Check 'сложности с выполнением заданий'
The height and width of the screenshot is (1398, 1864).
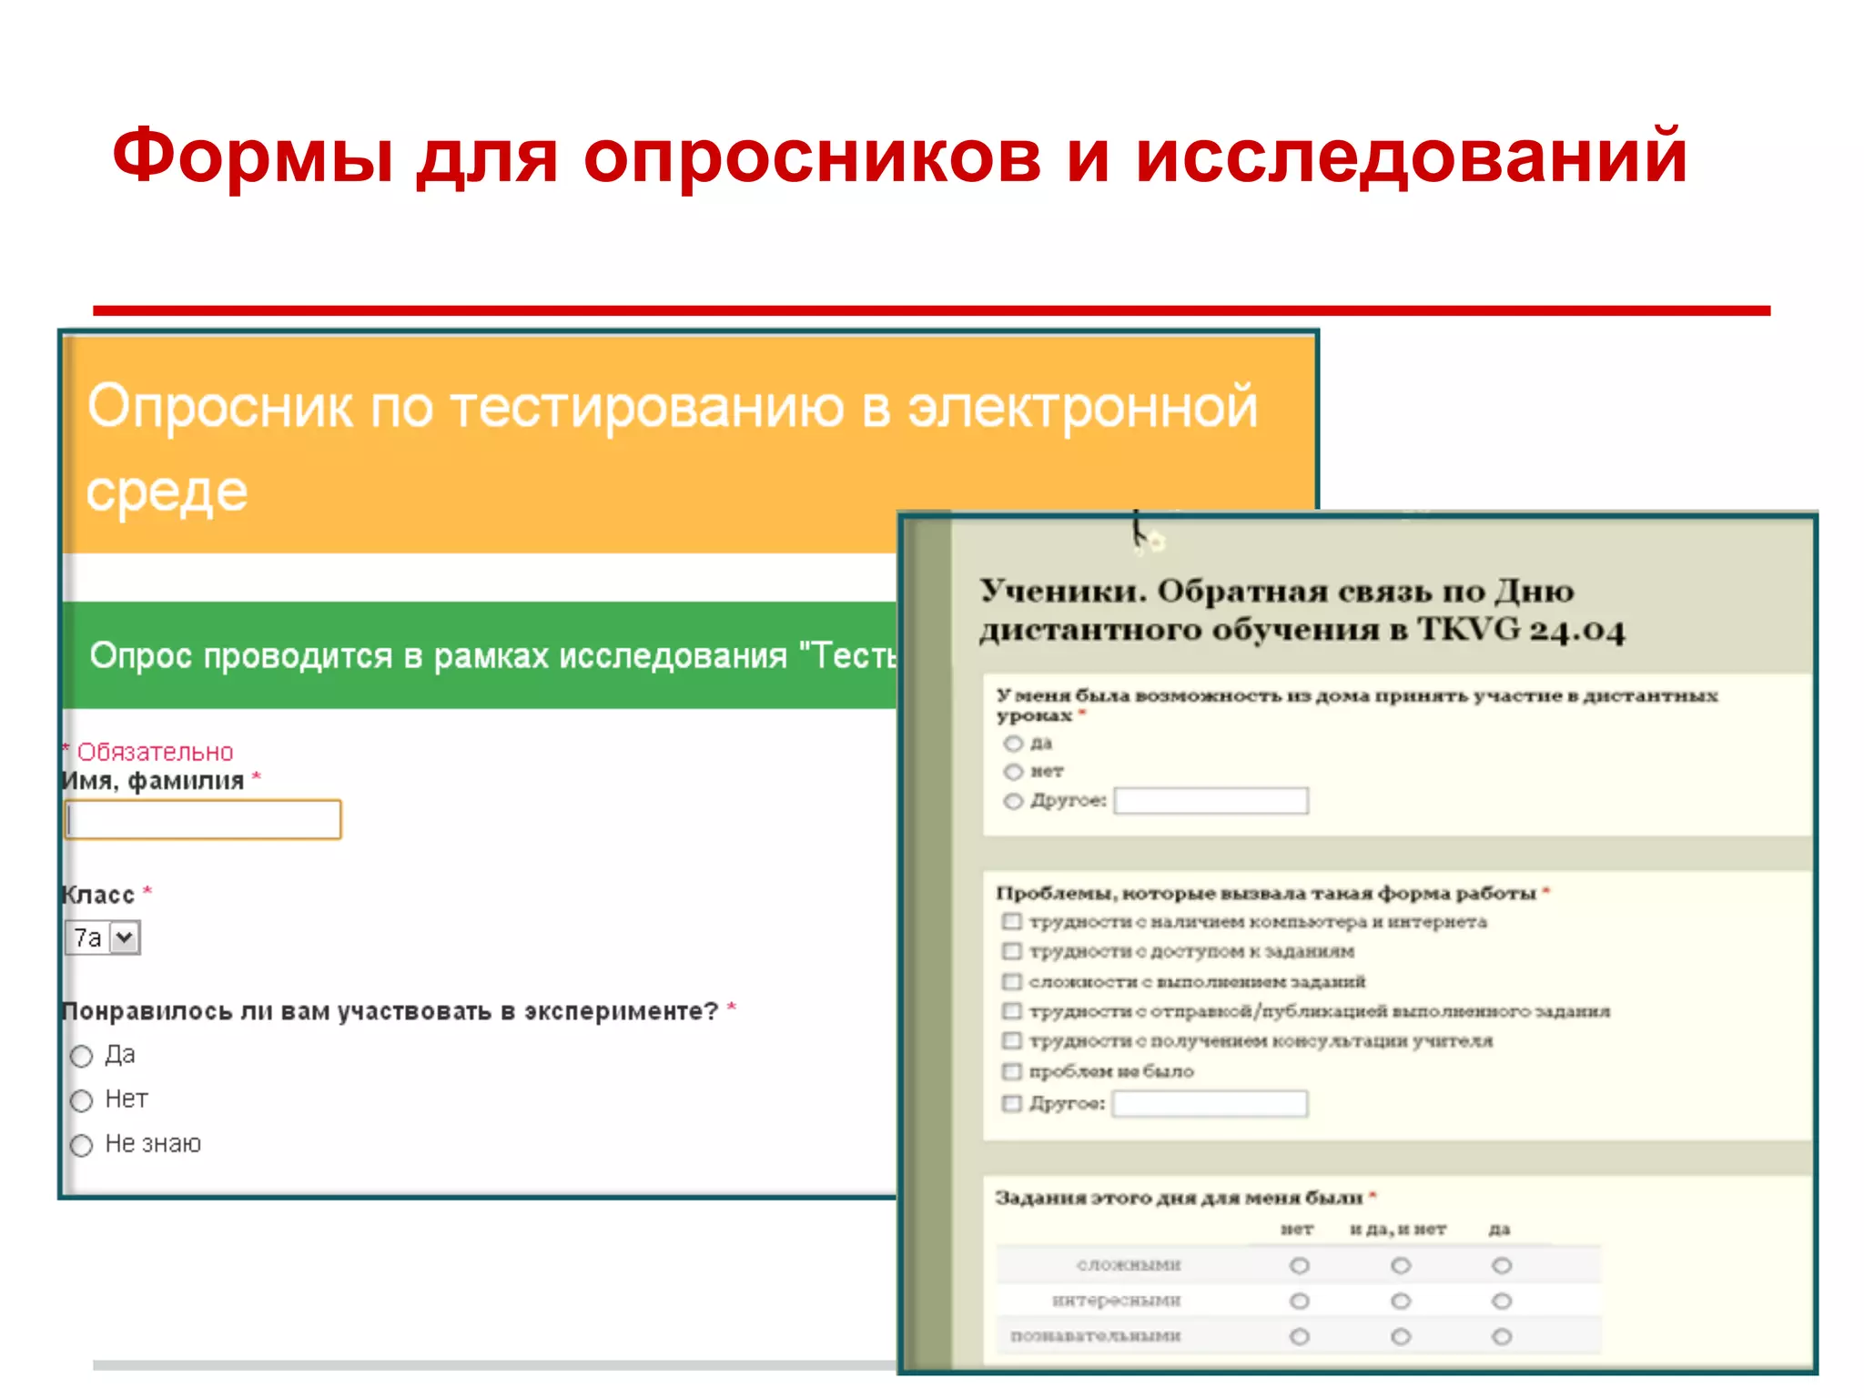(x=1011, y=981)
